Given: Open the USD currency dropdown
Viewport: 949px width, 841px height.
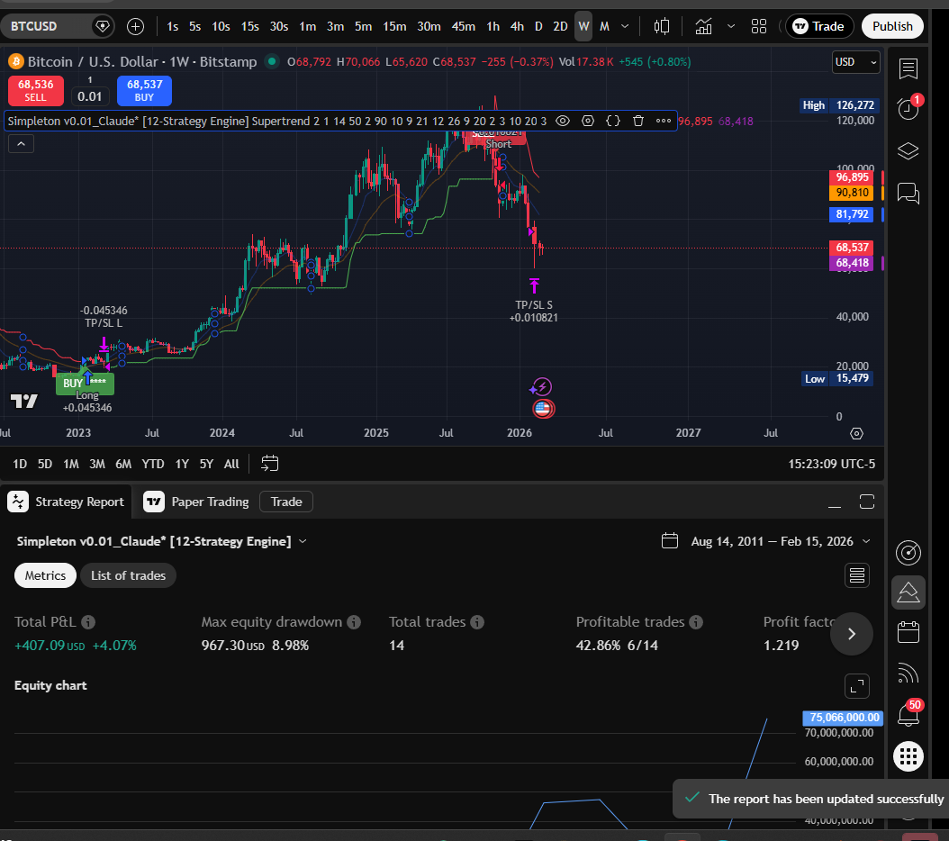Looking at the screenshot, I should [854, 62].
